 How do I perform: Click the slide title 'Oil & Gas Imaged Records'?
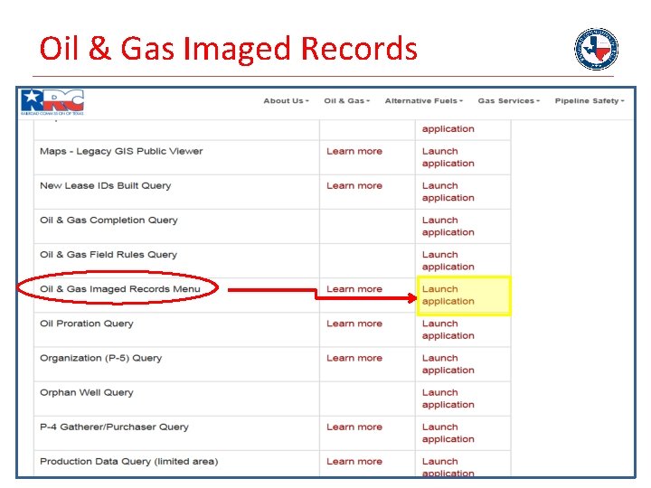point(229,49)
